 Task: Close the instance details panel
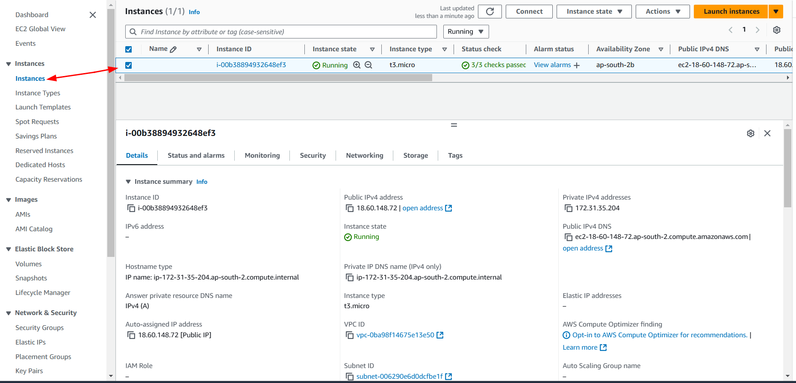tap(767, 133)
